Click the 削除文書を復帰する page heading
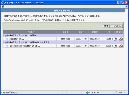The height and width of the screenshot is (95, 129). pyautogui.click(x=63, y=11)
